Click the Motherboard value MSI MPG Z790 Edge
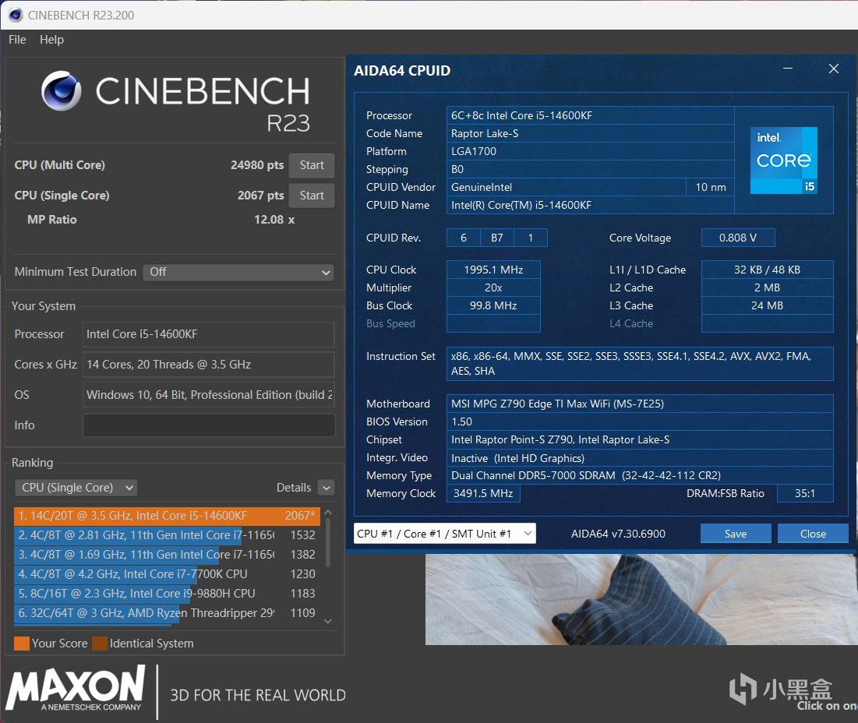Image resolution: width=858 pixels, height=723 pixels. (640, 404)
